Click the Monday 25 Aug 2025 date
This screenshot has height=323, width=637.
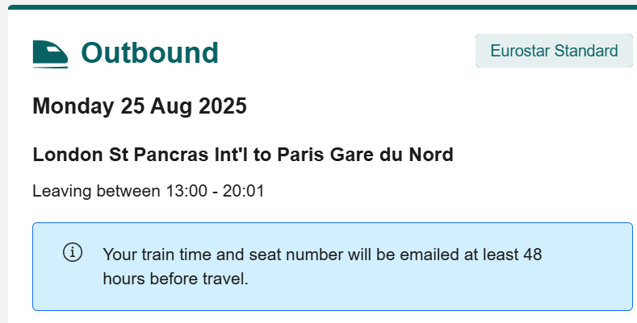140,106
